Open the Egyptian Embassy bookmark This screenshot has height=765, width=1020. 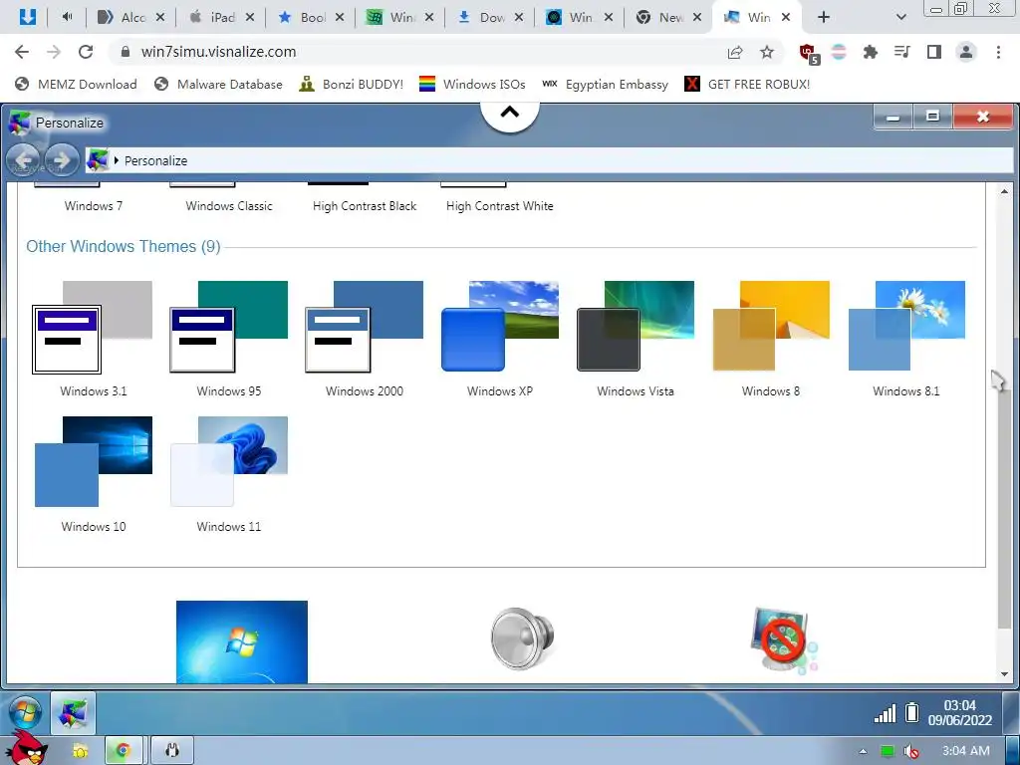(x=605, y=84)
